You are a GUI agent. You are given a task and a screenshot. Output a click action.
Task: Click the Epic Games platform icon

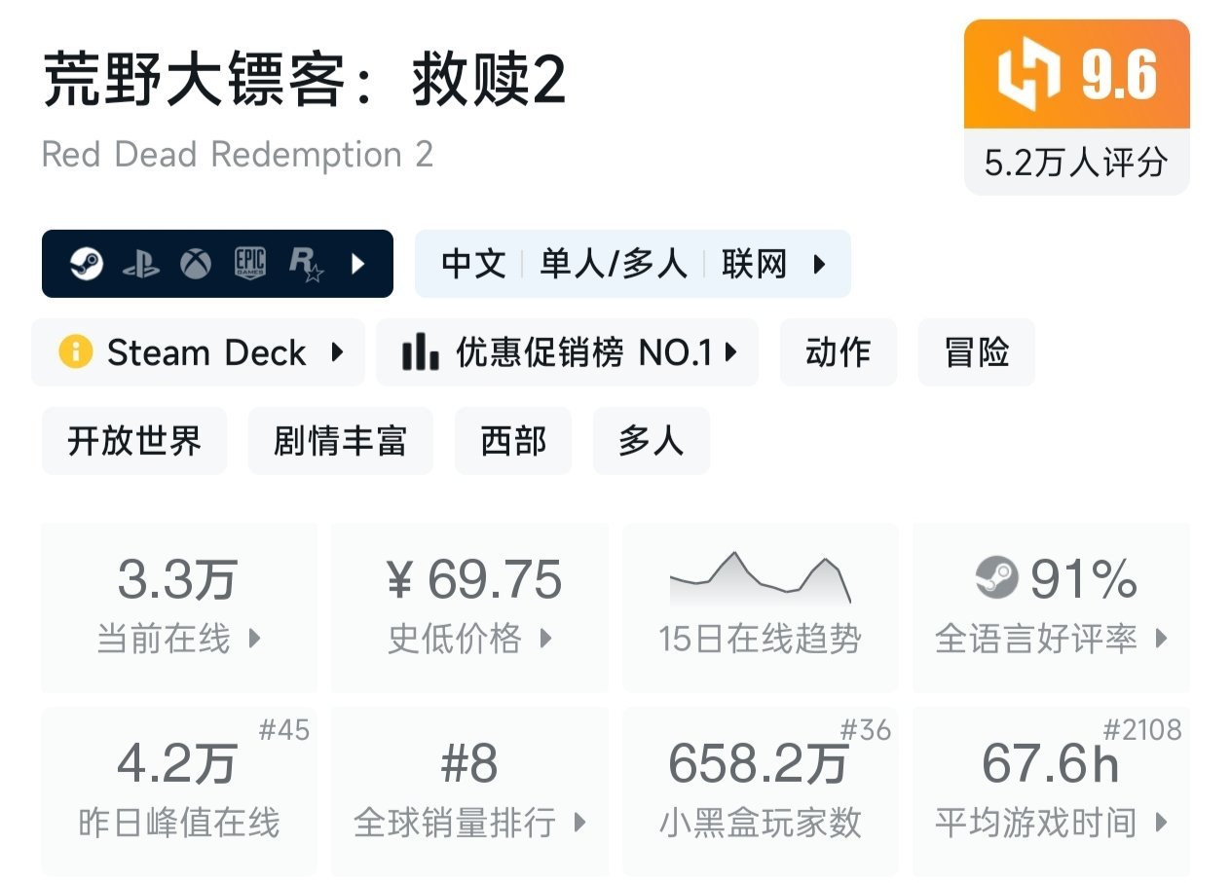pyautogui.click(x=250, y=264)
